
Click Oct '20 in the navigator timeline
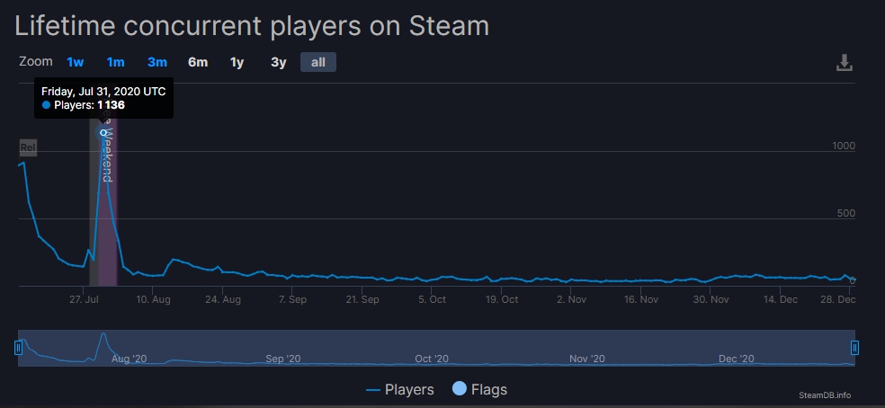[x=431, y=359]
